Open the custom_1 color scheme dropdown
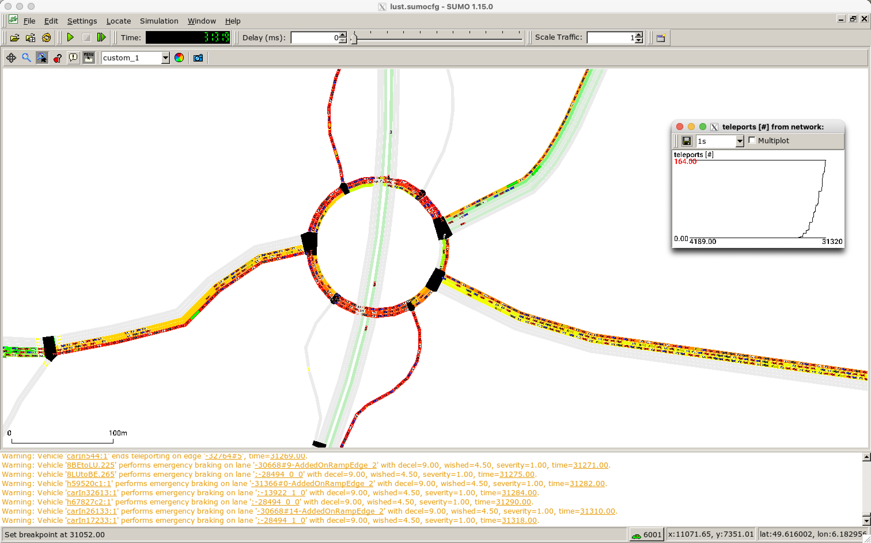The height and width of the screenshot is (543, 871). coord(165,58)
